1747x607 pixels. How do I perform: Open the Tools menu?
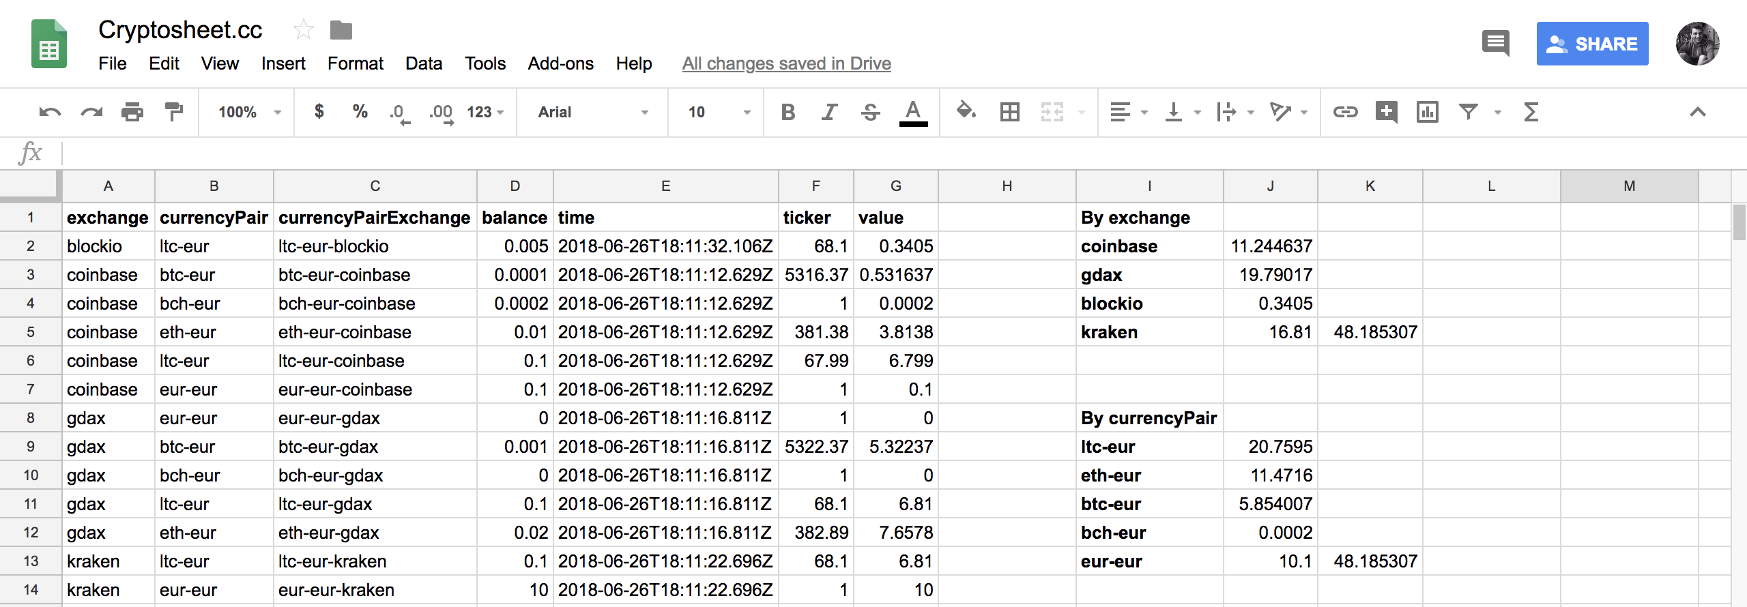(x=485, y=63)
